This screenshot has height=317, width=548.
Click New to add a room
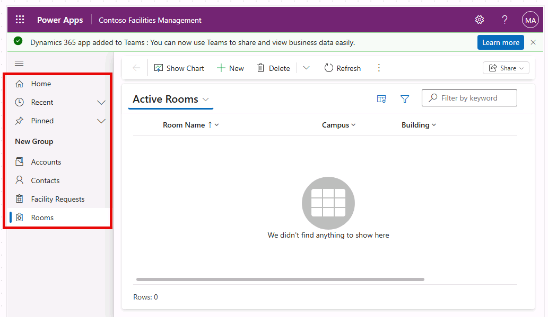point(230,68)
